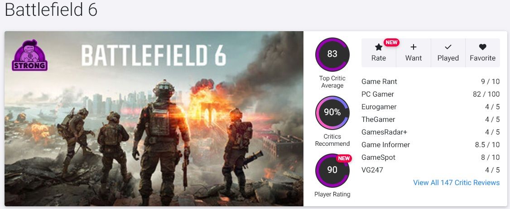Open the GameSpot review

pyautogui.click(x=378, y=158)
